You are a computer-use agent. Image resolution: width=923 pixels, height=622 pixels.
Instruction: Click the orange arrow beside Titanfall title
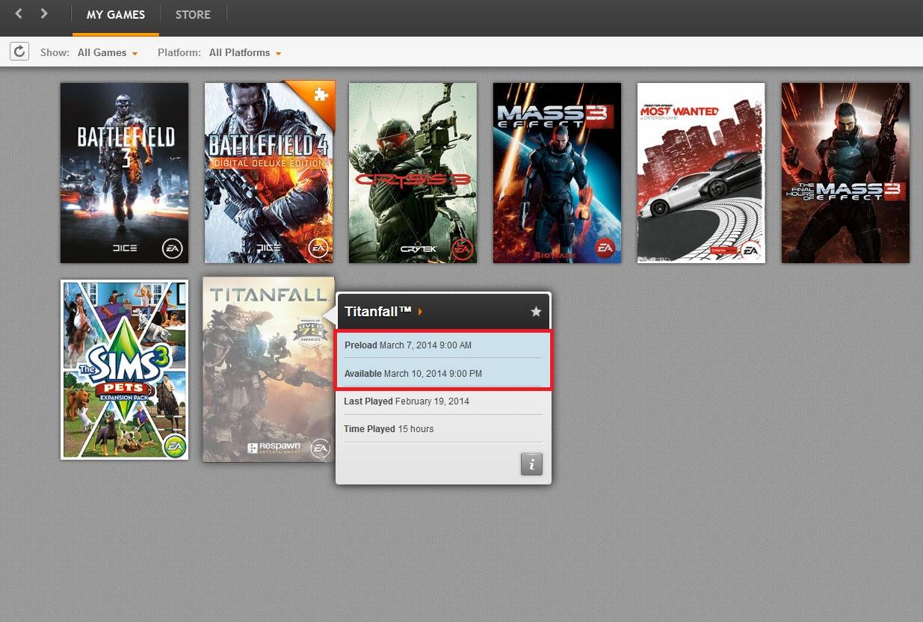(421, 312)
